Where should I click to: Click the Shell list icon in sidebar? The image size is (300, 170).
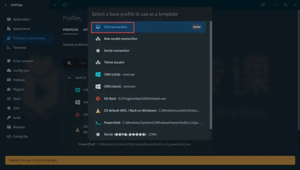pyautogui.click(x=9, y=98)
